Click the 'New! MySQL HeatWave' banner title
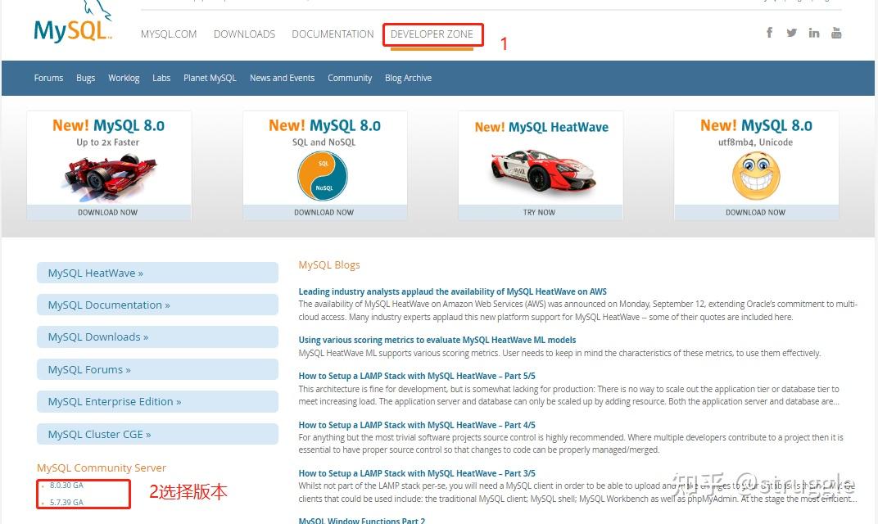The width and height of the screenshot is (878, 524). coord(541,127)
